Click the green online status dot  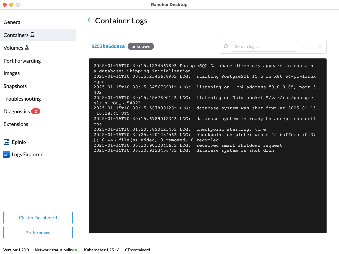click(x=76, y=250)
